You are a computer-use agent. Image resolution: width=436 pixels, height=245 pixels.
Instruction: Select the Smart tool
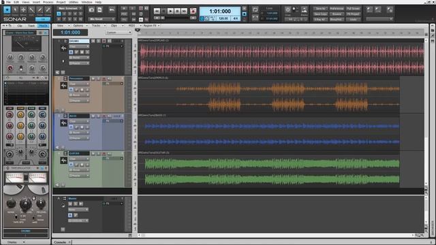(x=7, y=10)
